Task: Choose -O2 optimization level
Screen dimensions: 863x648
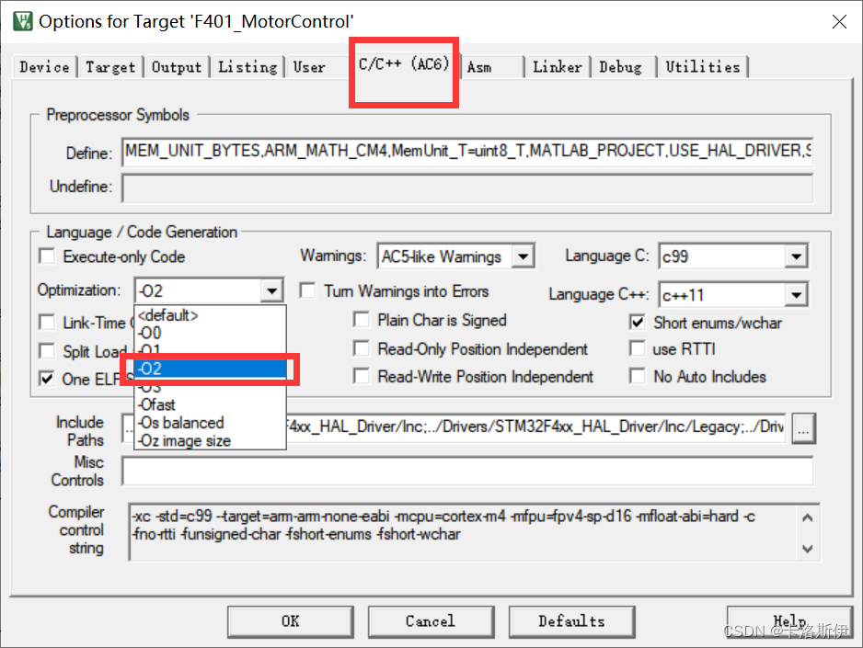Action: 211,369
